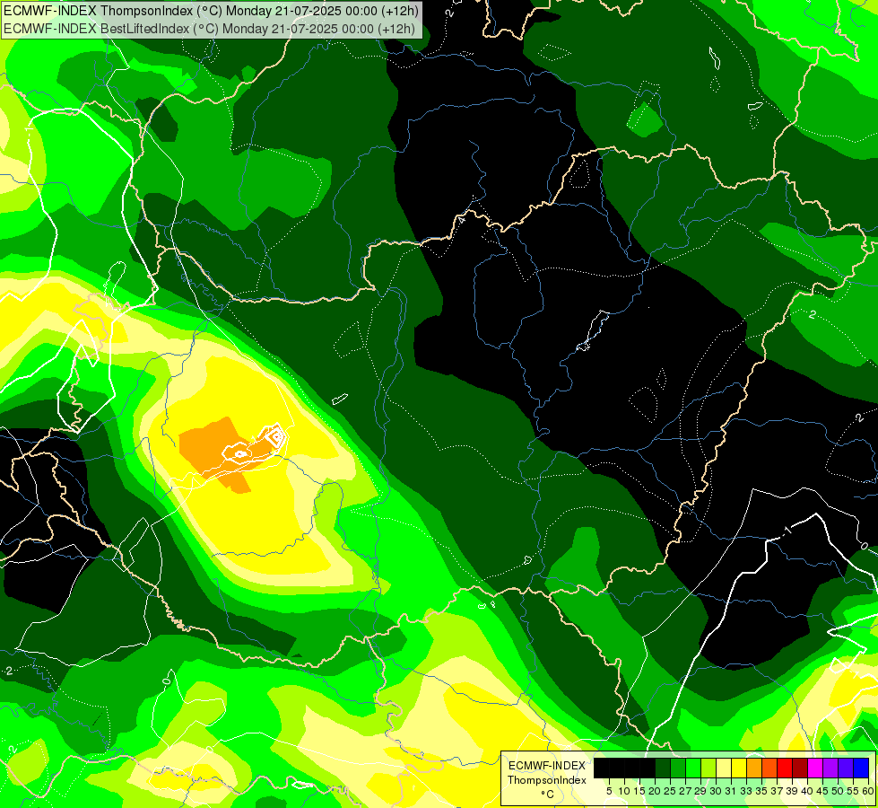The image size is (878, 808).
Task: Click the legend tick value '45'
Action: tap(823, 791)
